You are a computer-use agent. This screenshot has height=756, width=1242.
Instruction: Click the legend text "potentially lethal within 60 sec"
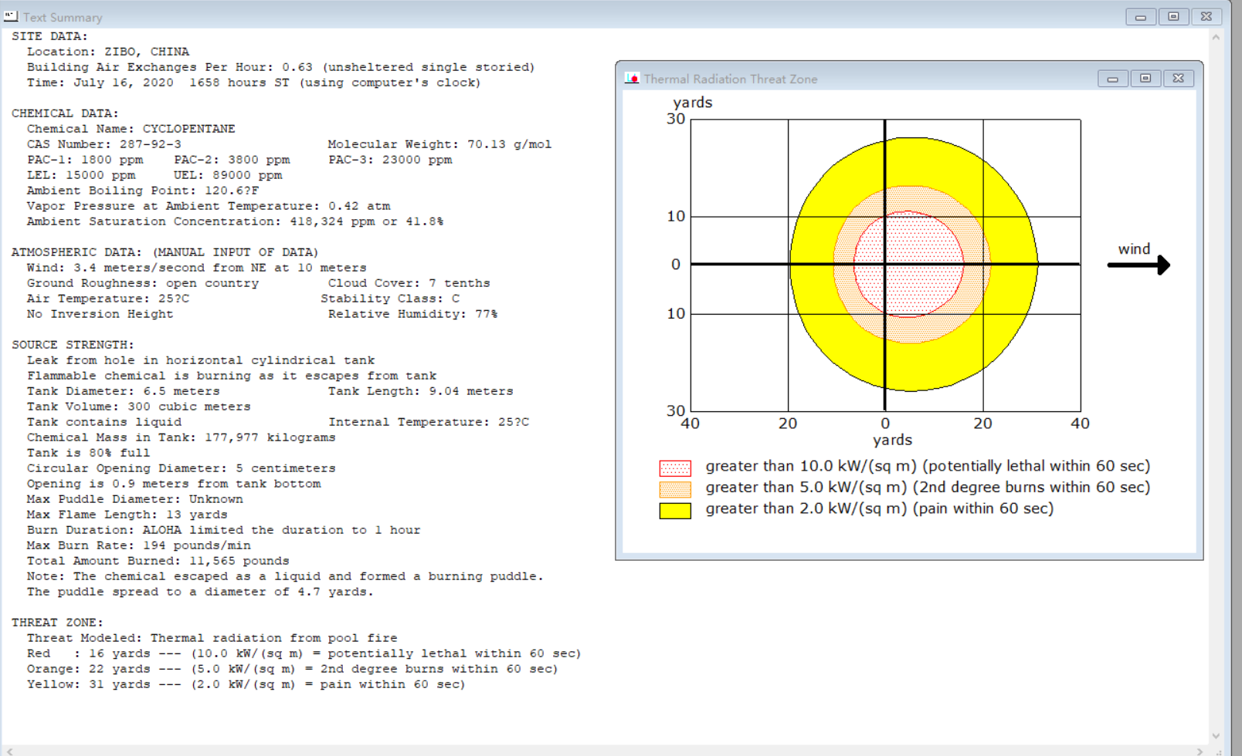point(1037,466)
